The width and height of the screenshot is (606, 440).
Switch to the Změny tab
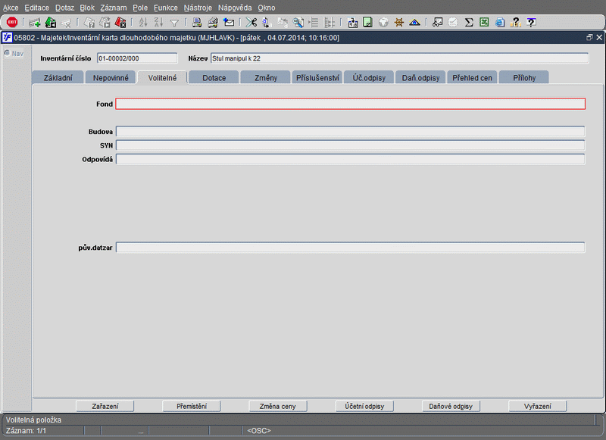[x=266, y=78]
